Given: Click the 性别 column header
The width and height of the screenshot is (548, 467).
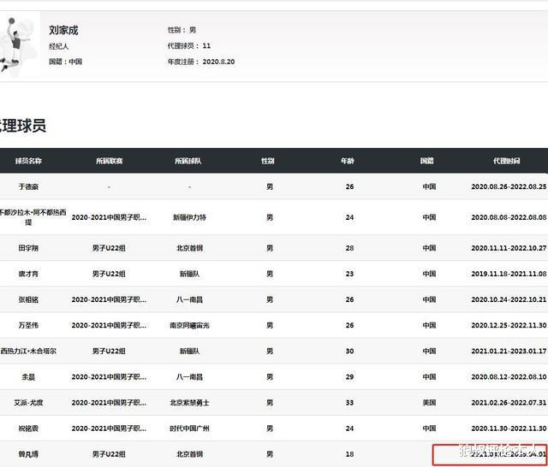Looking at the screenshot, I should pyautogui.click(x=268, y=161).
